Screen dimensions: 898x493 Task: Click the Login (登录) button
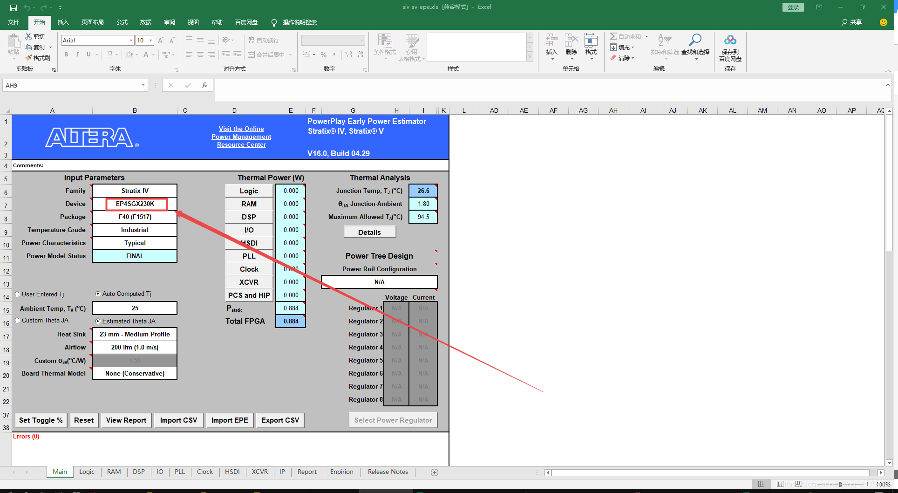(793, 7)
